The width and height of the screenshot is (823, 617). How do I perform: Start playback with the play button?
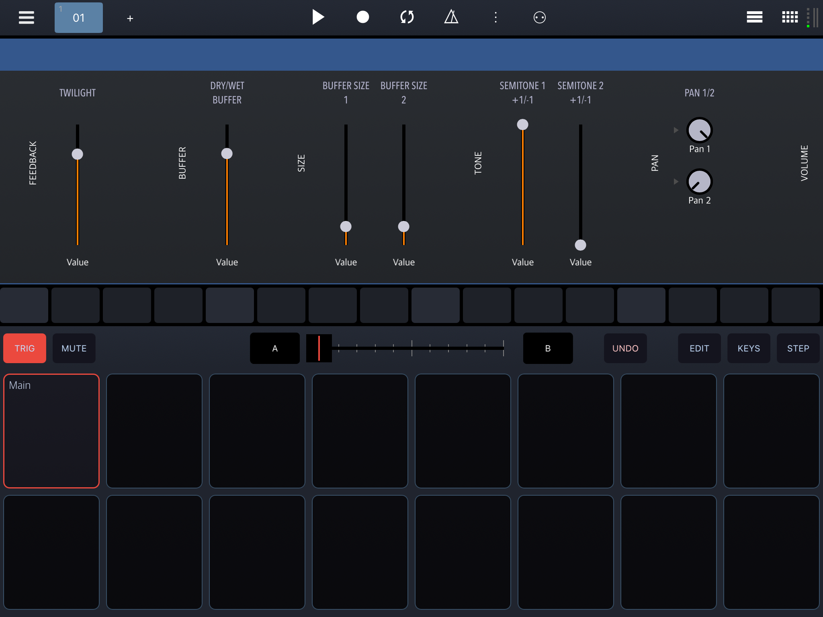tap(318, 17)
